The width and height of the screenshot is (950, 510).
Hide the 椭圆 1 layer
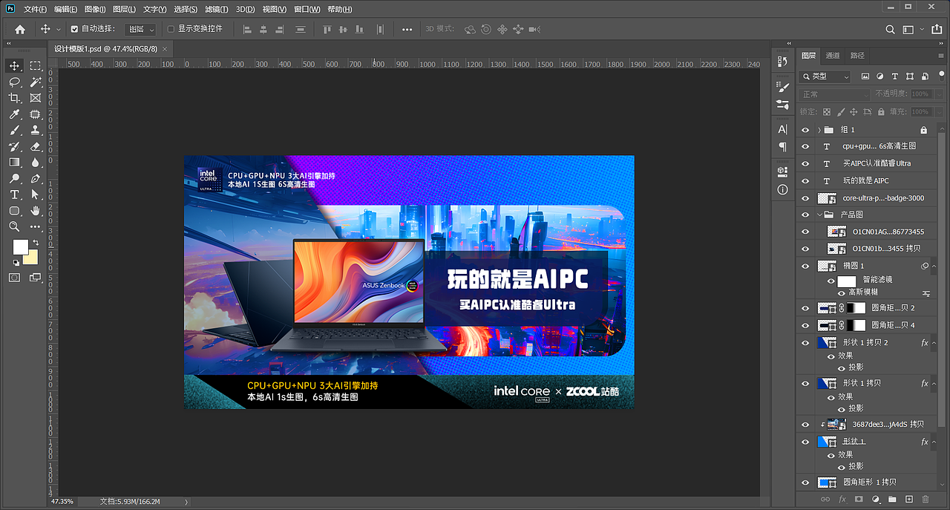point(805,266)
